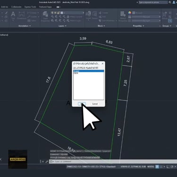Image resolution: width=177 pixels, height=177 pixels.
Task: Toggle snap mode in status bar
Action: coord(161,167)
